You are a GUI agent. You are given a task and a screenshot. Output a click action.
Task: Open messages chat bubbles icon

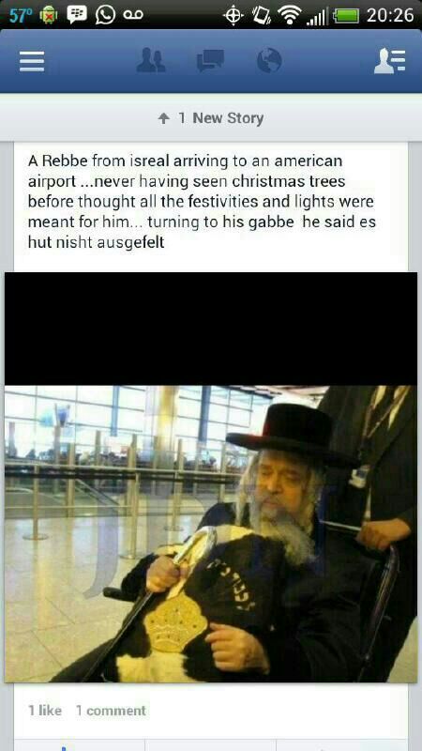tap(210, 61)
